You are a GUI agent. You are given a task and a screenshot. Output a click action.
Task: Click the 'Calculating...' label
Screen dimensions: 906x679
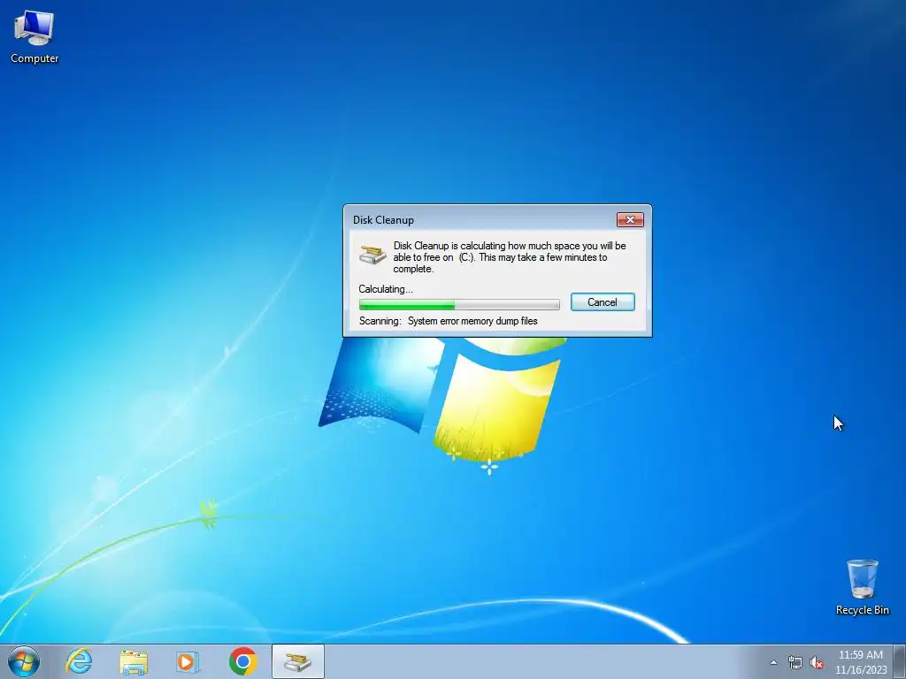pyautogui.click(x=386, y=289)
